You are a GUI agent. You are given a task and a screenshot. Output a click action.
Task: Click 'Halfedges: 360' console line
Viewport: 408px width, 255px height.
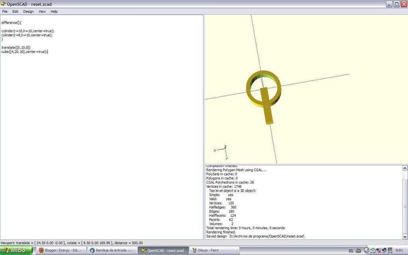click(x=223, y=208)
